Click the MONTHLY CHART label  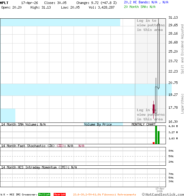pos(144,124)
